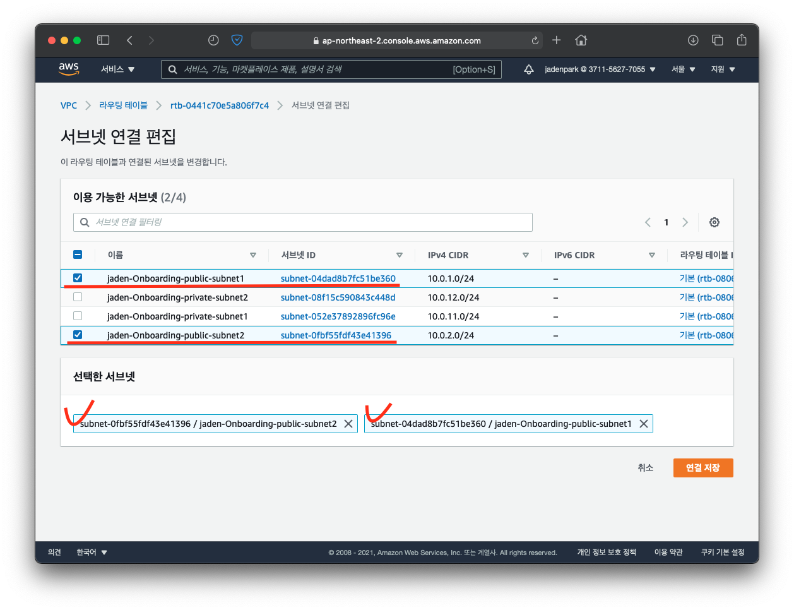
Task: Open 이용 약관 footer link
Action: [668, 552]
